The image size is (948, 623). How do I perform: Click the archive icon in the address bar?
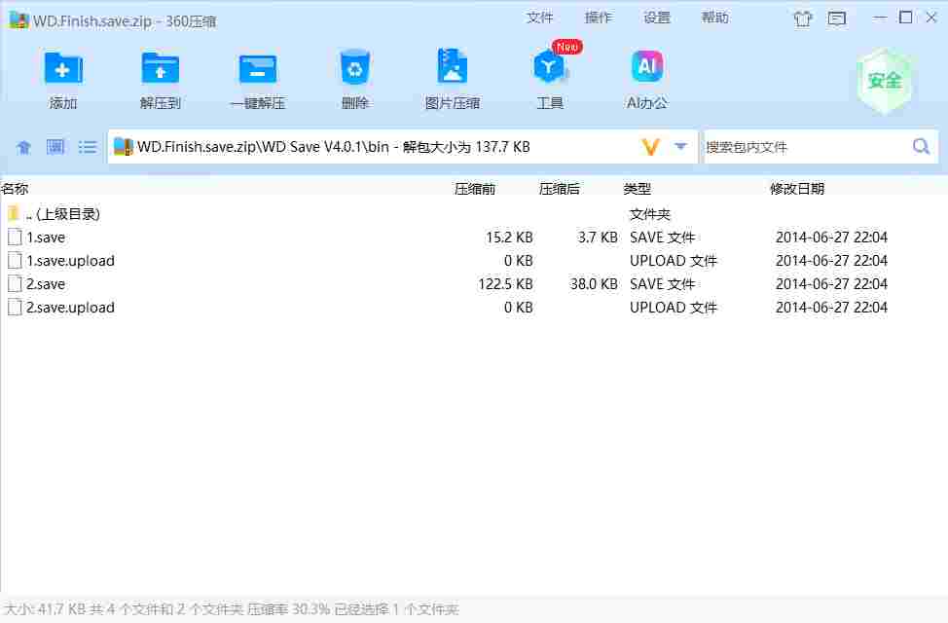[x=123, y=146]
